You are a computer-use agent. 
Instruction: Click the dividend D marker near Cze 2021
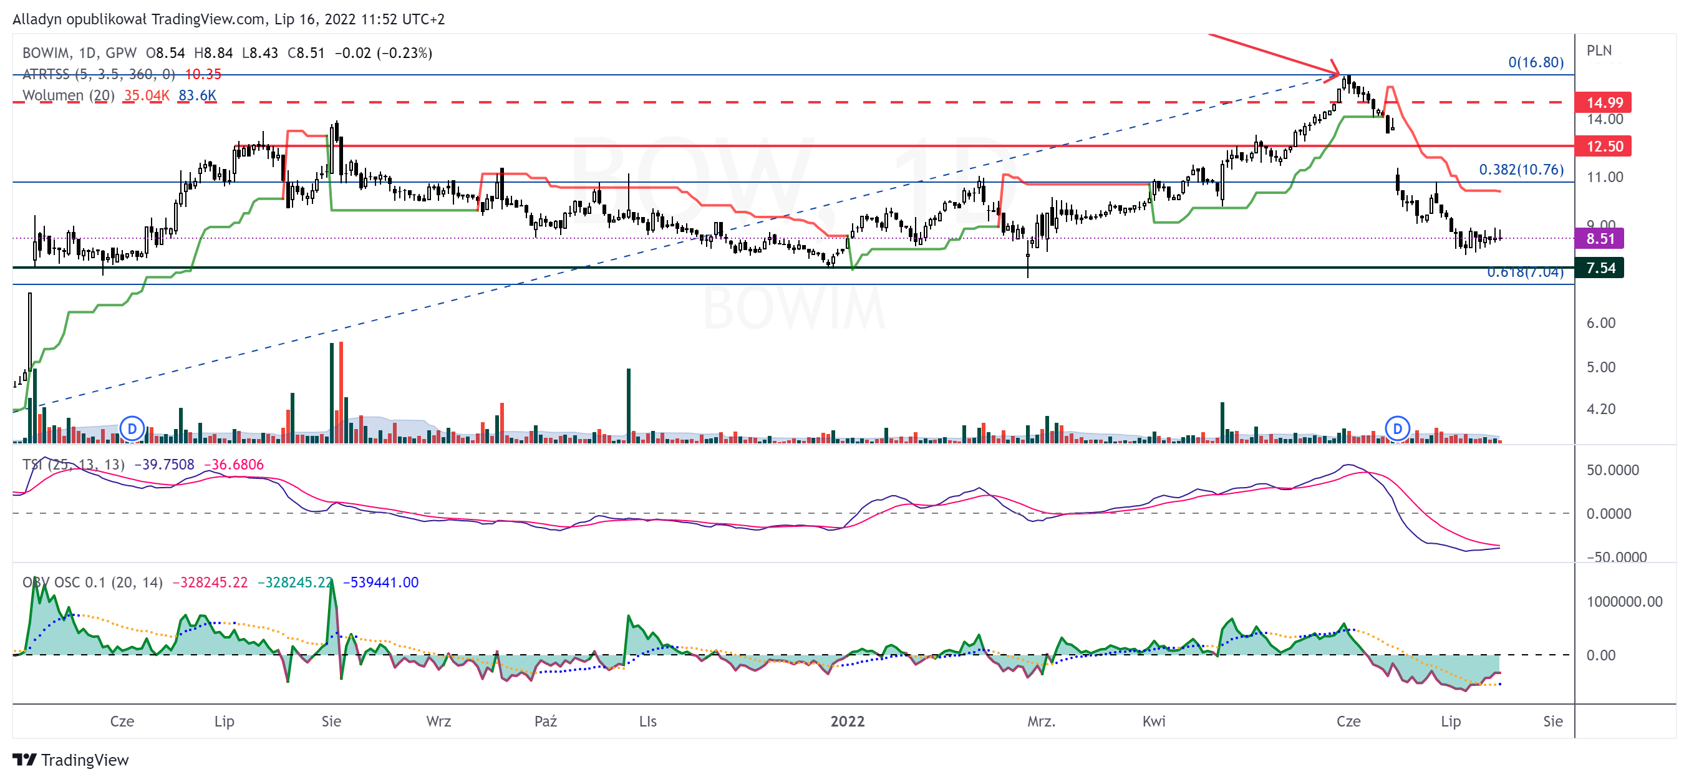click(x=132, y=428)
